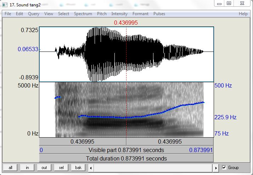Click the 0 Hz spectrogram label
This screenshot has width=253, height=175.
pyautogui.click(x=33, y=133)
